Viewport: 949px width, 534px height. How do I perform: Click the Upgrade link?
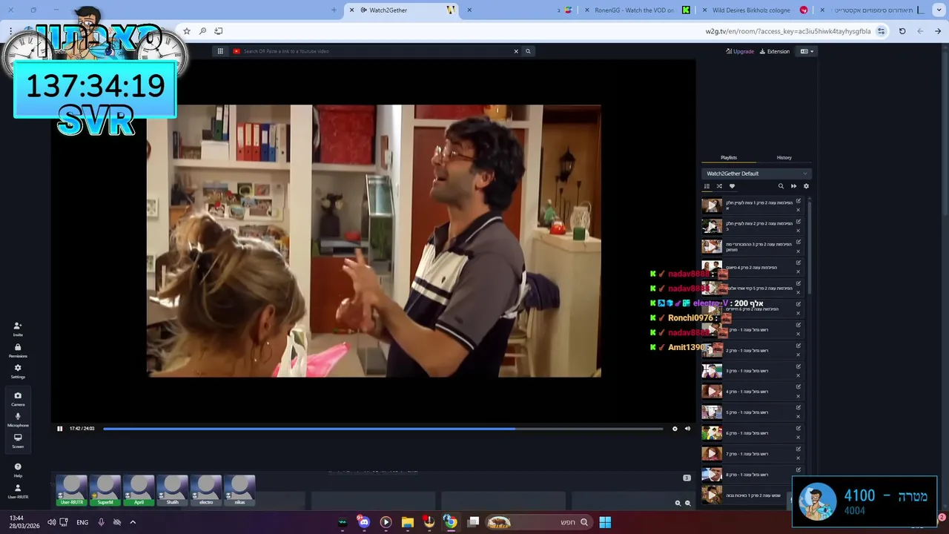click(740, 51)
